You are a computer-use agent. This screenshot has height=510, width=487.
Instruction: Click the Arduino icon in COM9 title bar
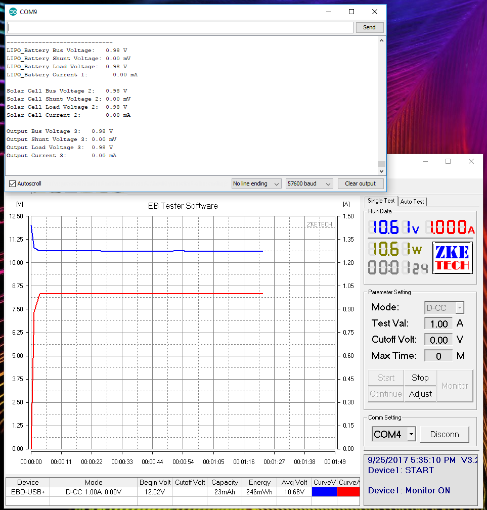tap(13, 12)
